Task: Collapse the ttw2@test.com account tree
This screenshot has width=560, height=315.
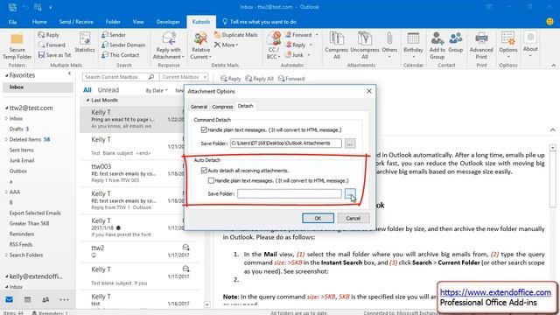Action: (x=6, y=108)
